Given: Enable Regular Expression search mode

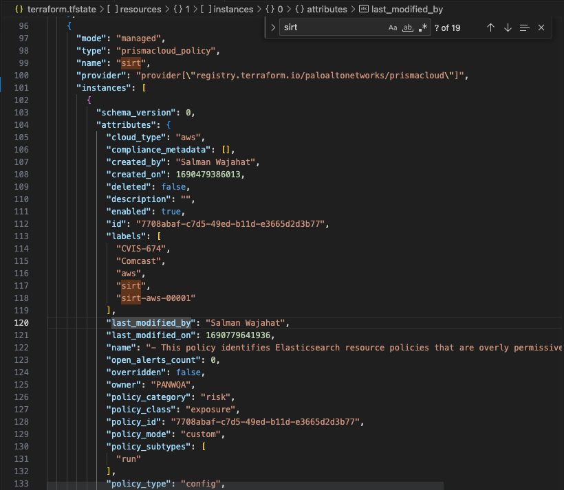Looking at the screenshot, I should (422, 27).
